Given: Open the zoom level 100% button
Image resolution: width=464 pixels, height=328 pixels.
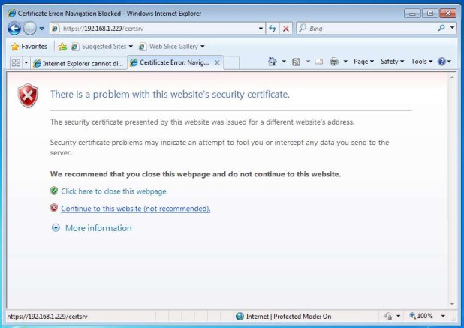Looking at the screenshot, I should [421, 316].
